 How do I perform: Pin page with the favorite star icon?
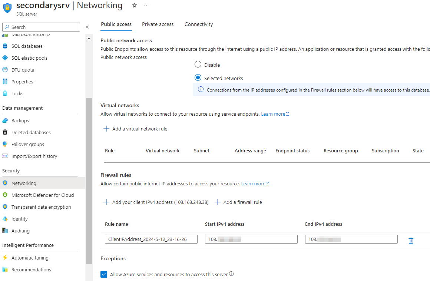(134, 5)
